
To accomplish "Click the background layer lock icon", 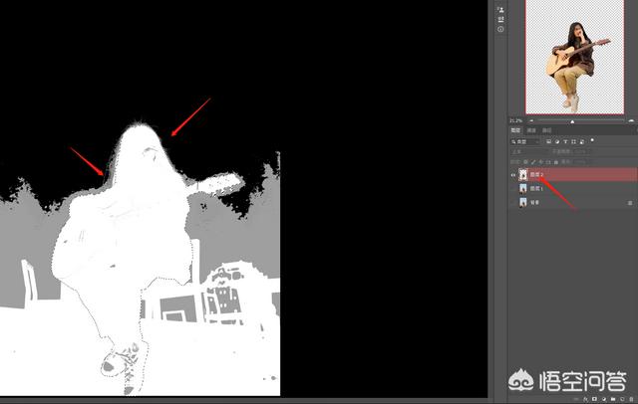I will pos(628,203).
